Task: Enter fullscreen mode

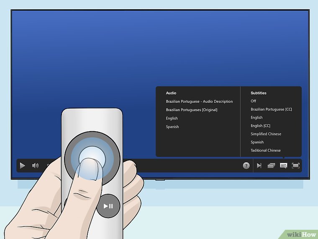Action: (x=296, y=166)
